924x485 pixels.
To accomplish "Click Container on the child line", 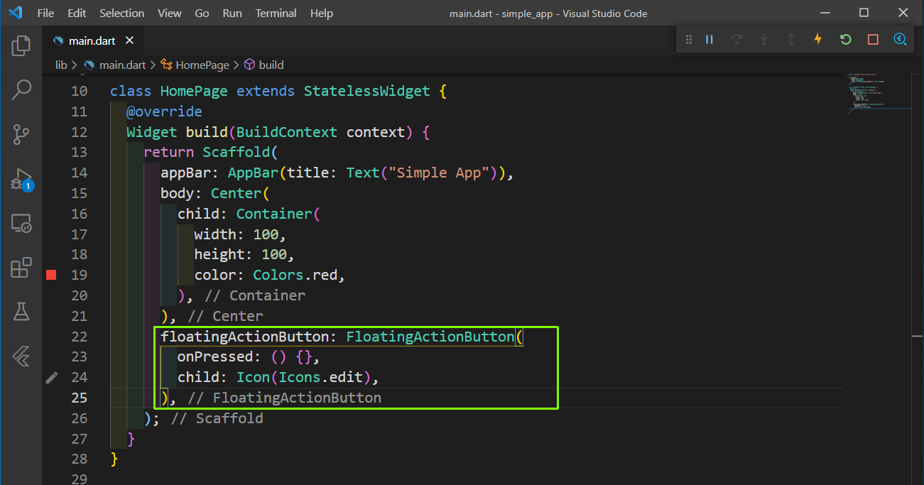I will pyautogui.click(x=274, y=214).
